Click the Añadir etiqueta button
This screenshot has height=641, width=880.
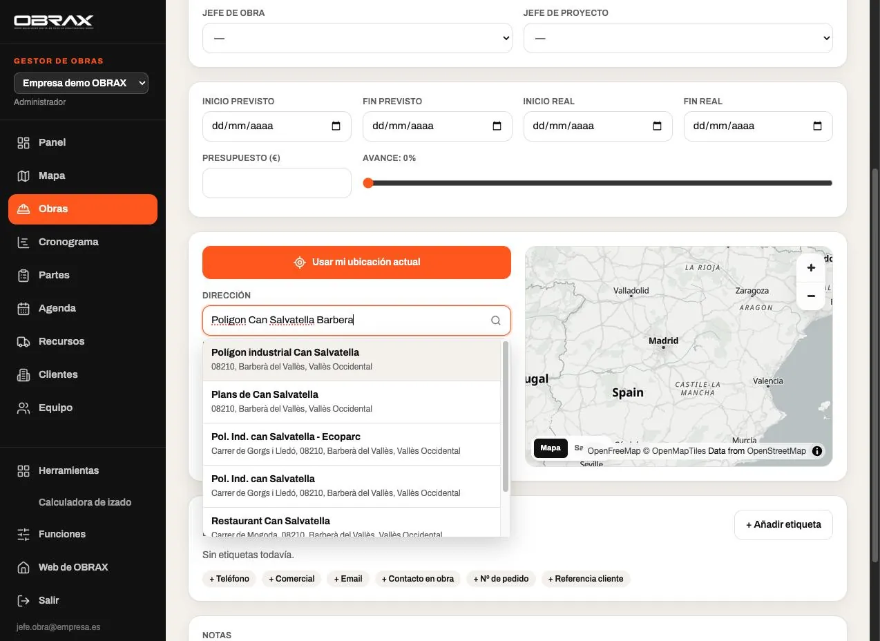tap(783, 525)
